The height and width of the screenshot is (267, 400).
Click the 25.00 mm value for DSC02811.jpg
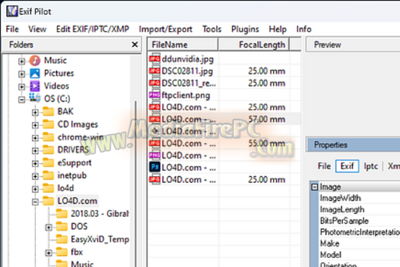267,71
